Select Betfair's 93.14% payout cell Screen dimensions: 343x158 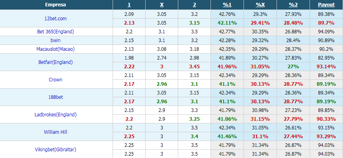tap(326, 67)
